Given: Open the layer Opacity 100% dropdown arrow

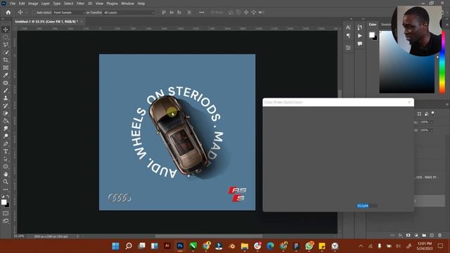Looking at the screenshot, I should pos(431,122).
